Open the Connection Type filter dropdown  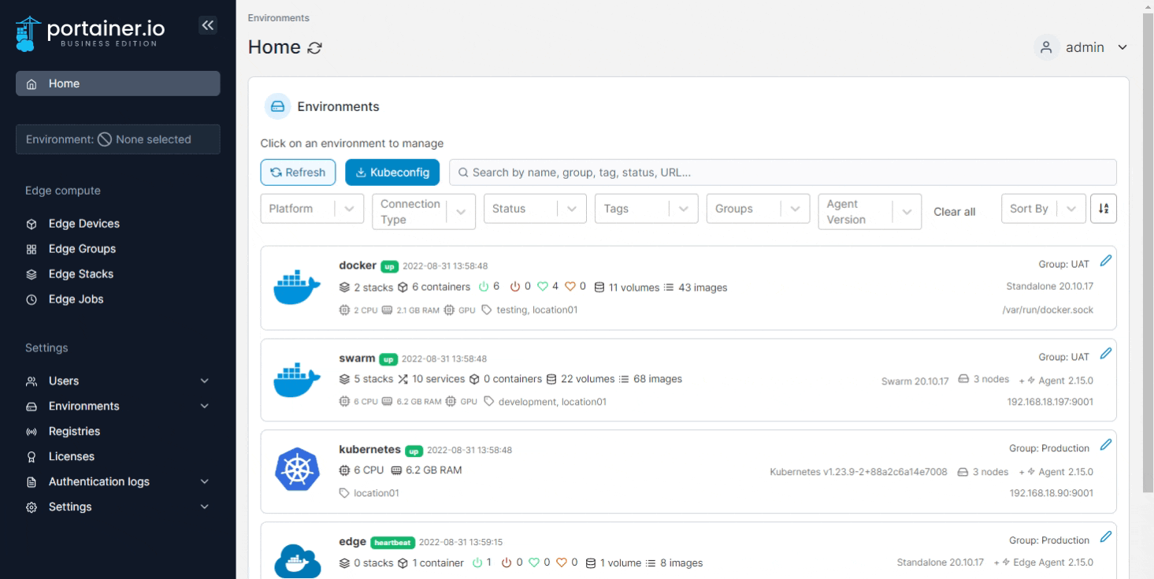pyautogui.click(x=424, y=212)
